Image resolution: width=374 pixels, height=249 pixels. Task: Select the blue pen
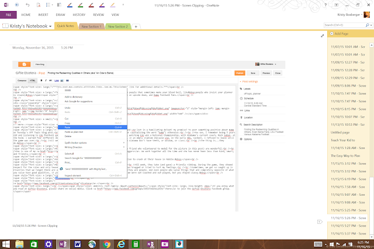[x=70, y=5]
